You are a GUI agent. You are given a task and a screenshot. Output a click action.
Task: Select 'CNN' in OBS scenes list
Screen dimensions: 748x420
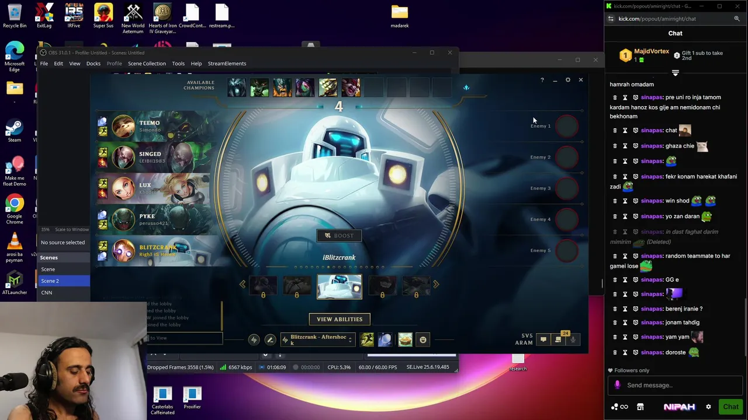click(64, 293)
